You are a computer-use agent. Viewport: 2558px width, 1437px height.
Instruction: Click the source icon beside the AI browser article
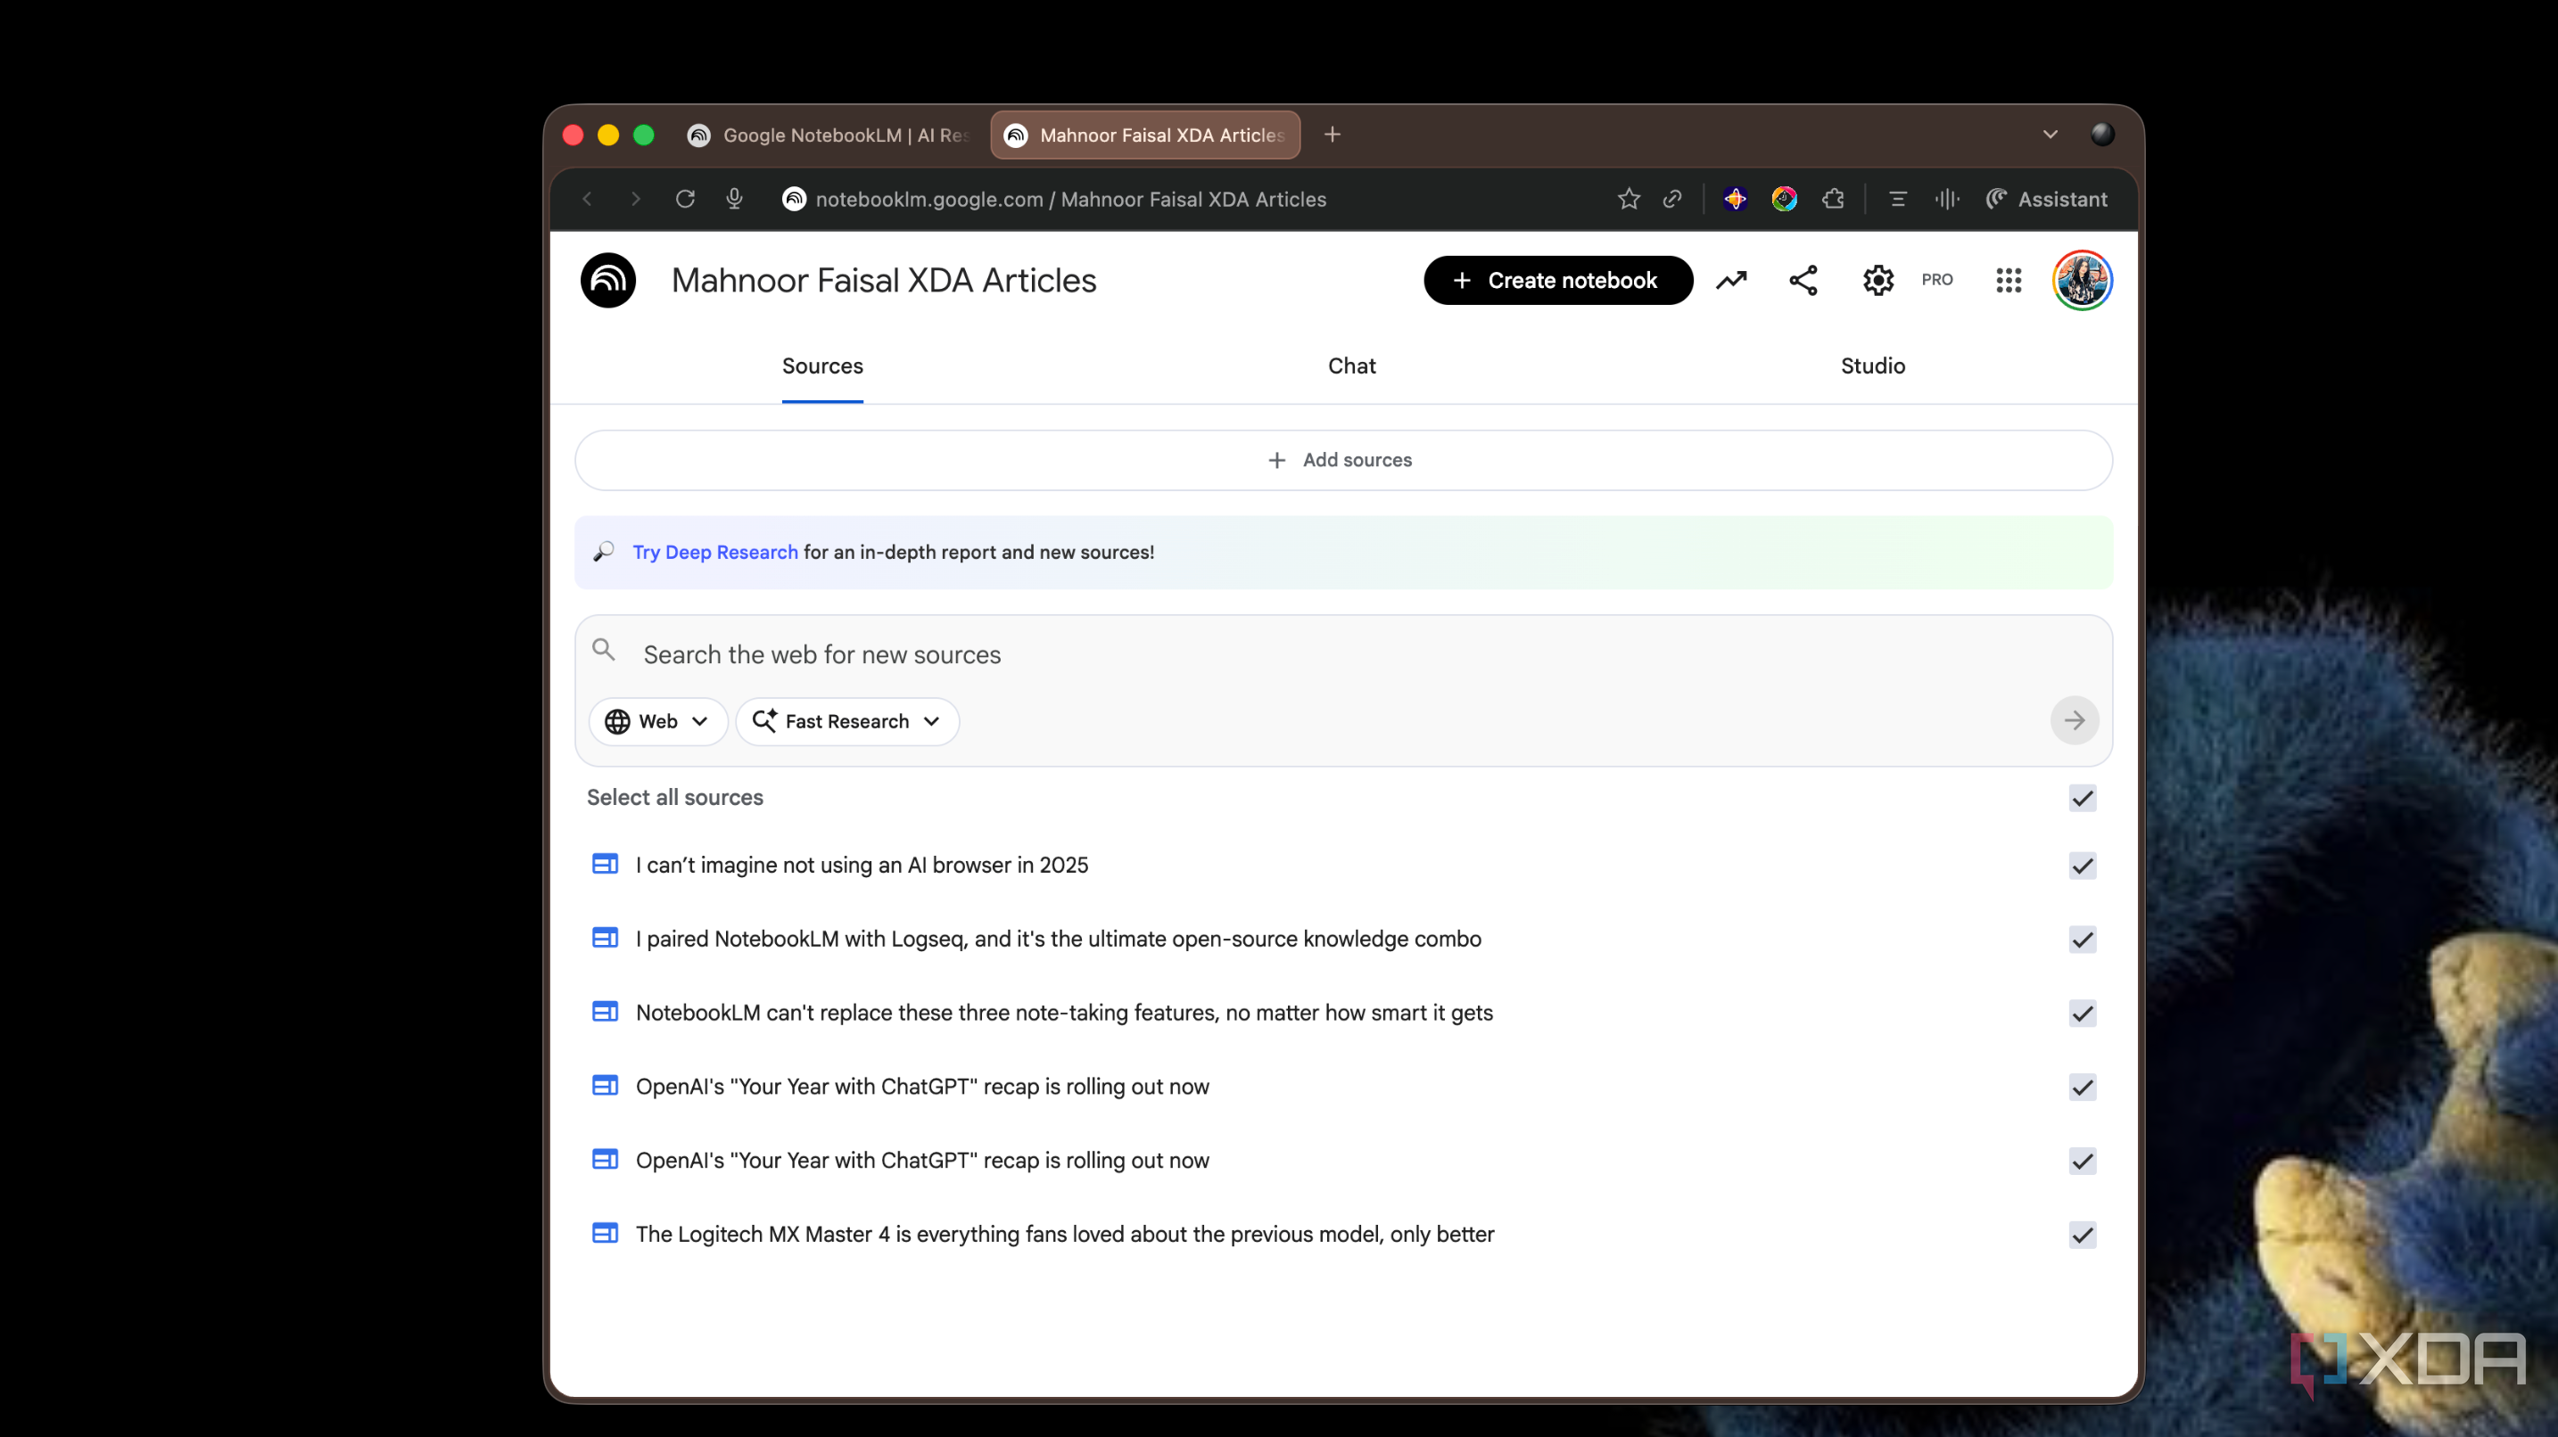tap(605, 865)
